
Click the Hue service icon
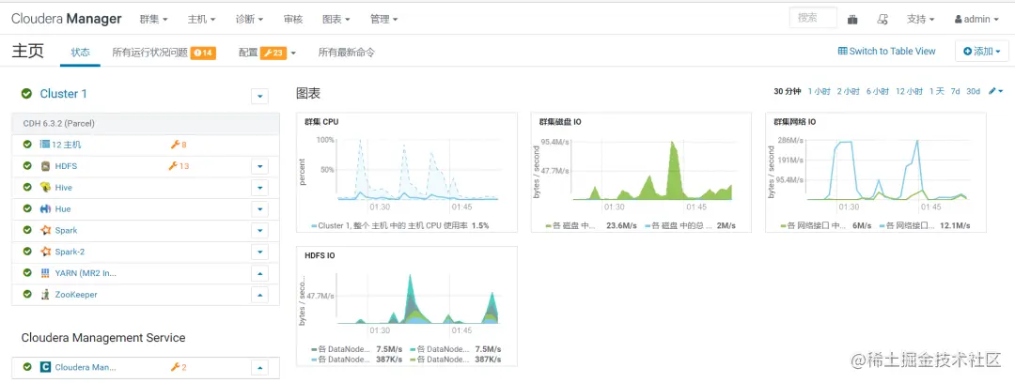45,209
